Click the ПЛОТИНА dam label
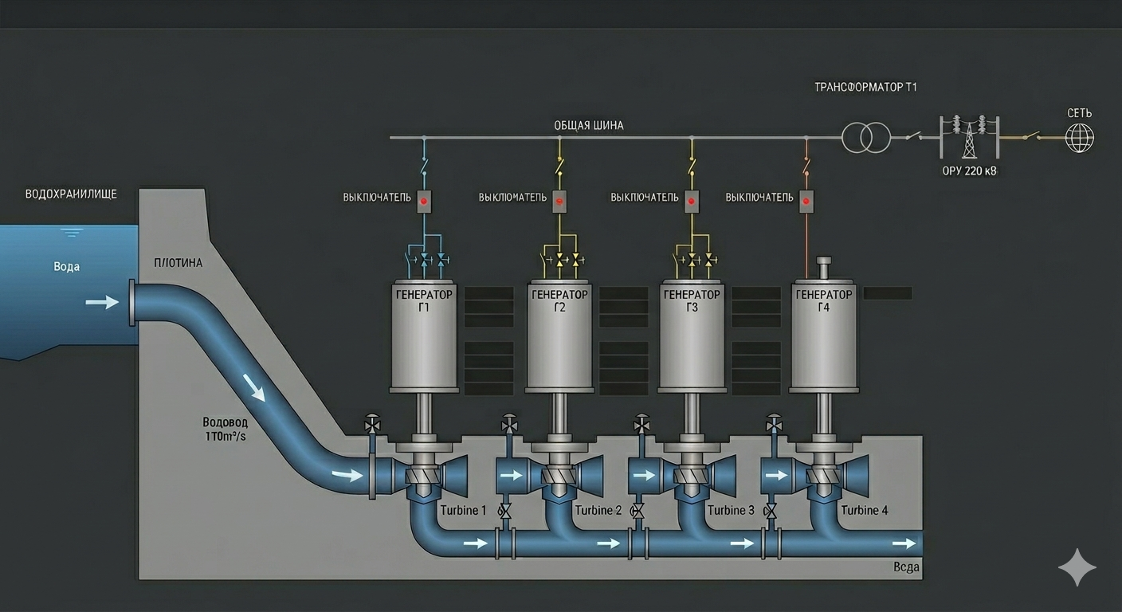1122x612 pixels. [x=178, y=263]
